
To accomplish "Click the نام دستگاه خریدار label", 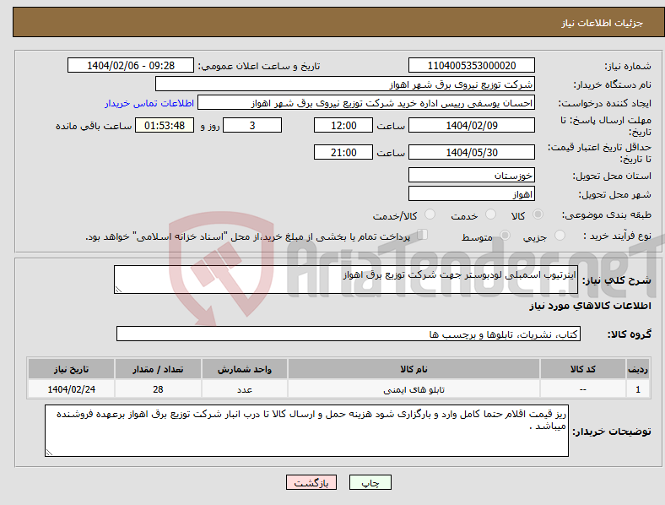I will pyautogui.click(x=613, y=85).
